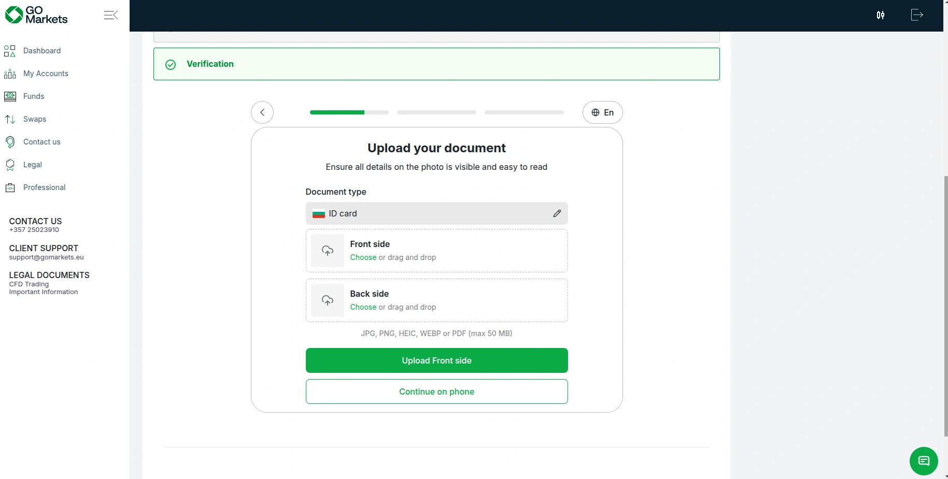The height and width of the screenshot is (479, 948).
Task: Click the Back side upload cloud icon
Action: click(328, 300)
